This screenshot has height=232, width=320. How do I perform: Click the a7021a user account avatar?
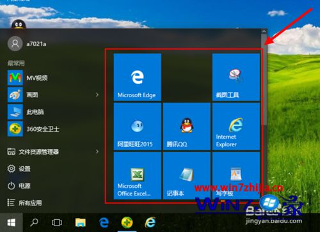[15, 43]
